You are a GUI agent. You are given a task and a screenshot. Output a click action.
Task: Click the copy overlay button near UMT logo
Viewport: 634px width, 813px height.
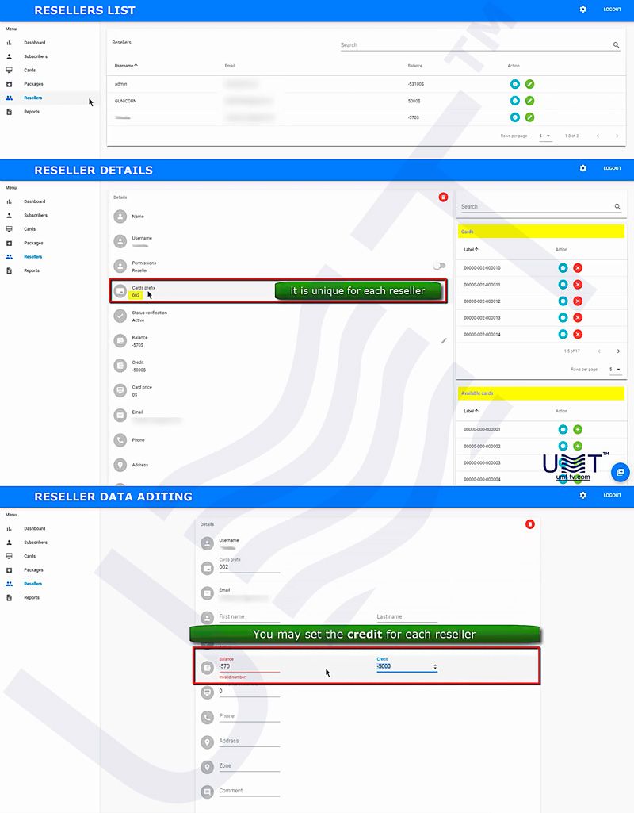point(621,472)
